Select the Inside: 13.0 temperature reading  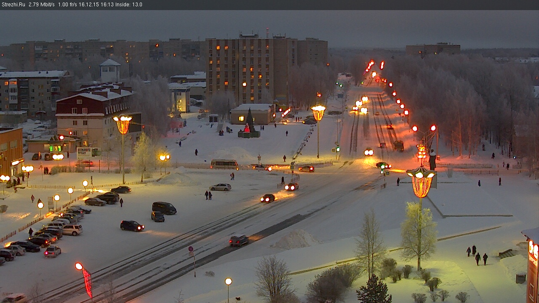(129, 5)
